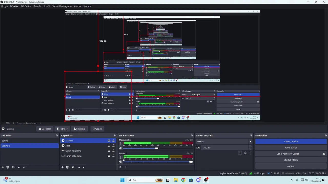Remove the scene transition with the trash icon
The width and height of the screenshot is (328, 184).
click(245, 153)
